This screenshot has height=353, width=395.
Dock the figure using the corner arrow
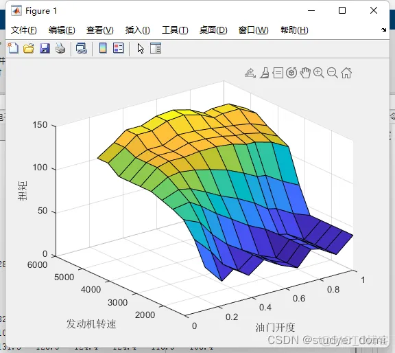[383, 30]
